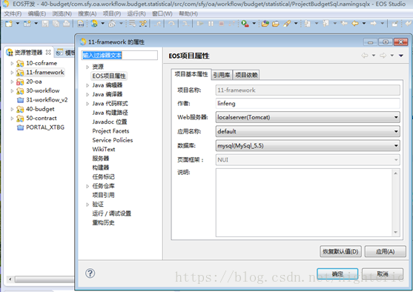
Task: Switch to 引用库 tab
Action: [222, 75]
